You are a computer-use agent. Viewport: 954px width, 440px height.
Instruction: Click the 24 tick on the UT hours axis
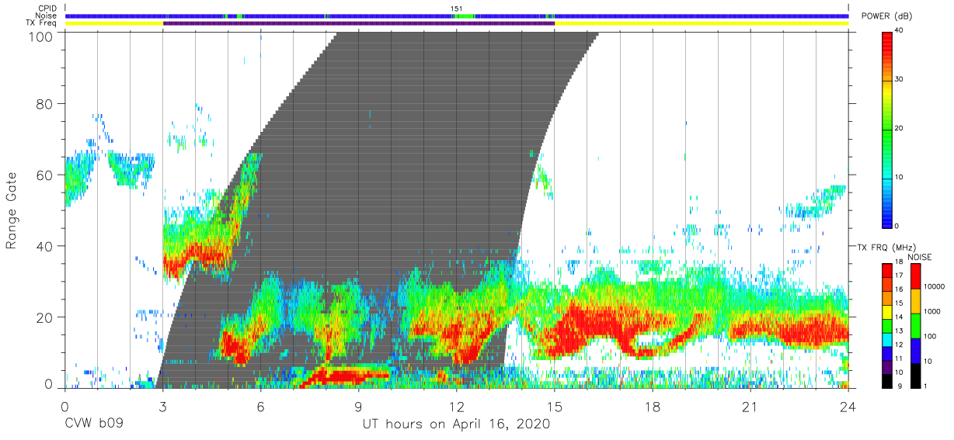tap(848, 406)
